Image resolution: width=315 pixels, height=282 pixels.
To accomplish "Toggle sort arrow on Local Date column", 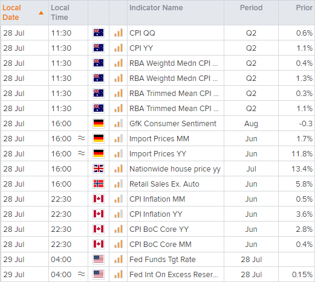I will pyautogui.click(x=41, y=13).
